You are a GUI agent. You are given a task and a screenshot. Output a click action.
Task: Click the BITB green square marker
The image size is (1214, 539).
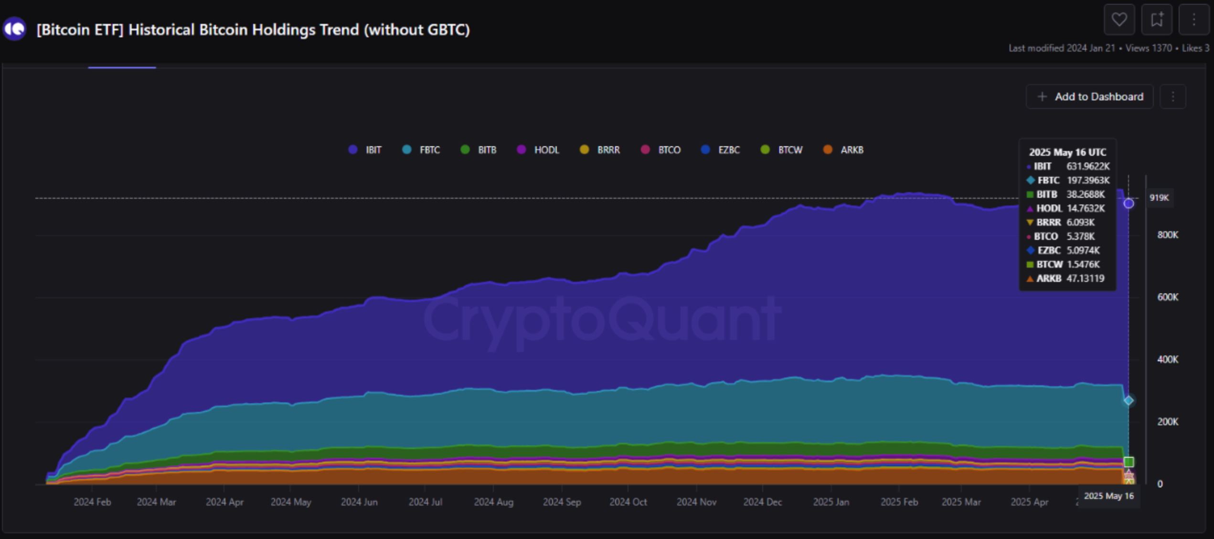point(1129,462)
